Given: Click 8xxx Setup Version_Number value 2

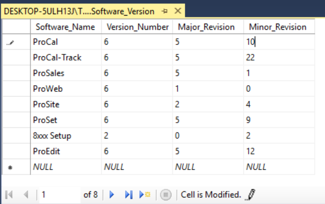Looking at the screenshot, I should 137,136.
